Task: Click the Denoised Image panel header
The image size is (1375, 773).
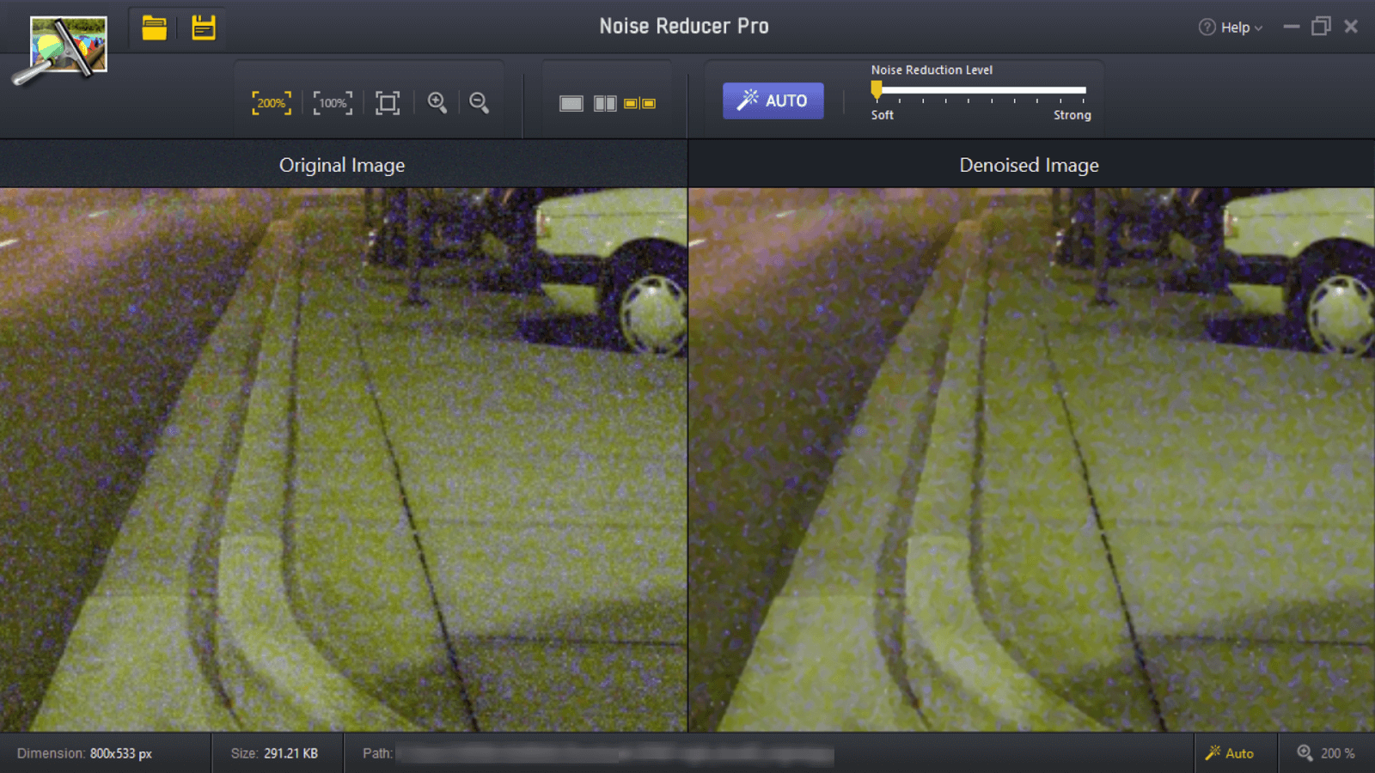Action: [1029, 165]
